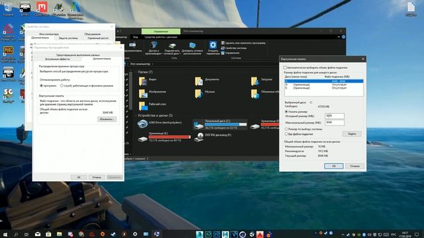Click the 'Задать' button
The width and height of the screenshot is (424, 238).
coord(352,134)
